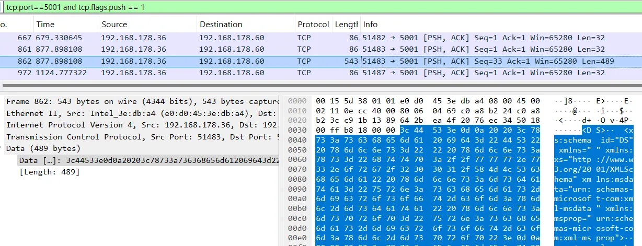Click the Destination column header
The image size is (642, 246).
[x=221, y=25]
